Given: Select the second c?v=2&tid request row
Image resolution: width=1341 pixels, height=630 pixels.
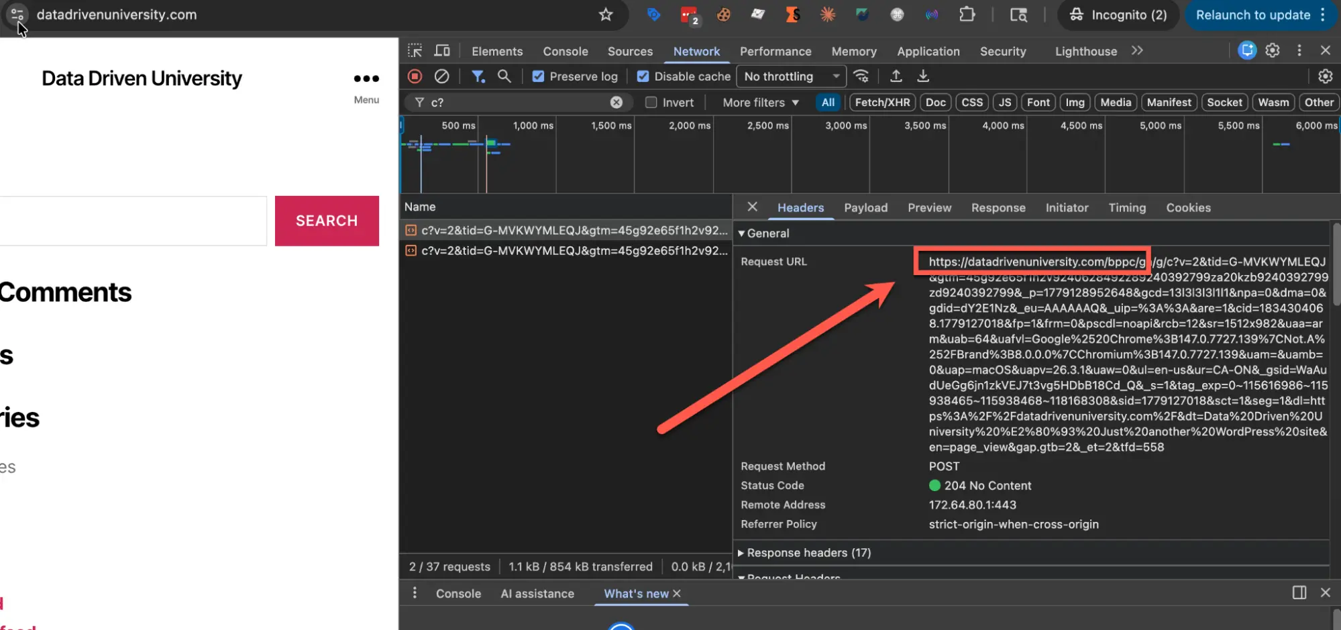Looking at the screenshot, I should [x=566, y=251].
